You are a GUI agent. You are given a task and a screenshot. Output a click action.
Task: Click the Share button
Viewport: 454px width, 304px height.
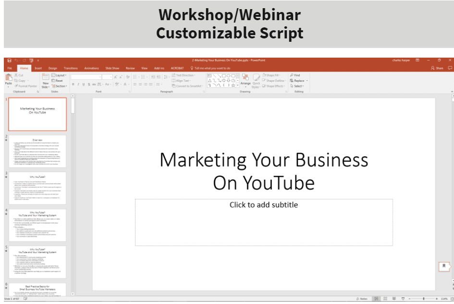437,68
